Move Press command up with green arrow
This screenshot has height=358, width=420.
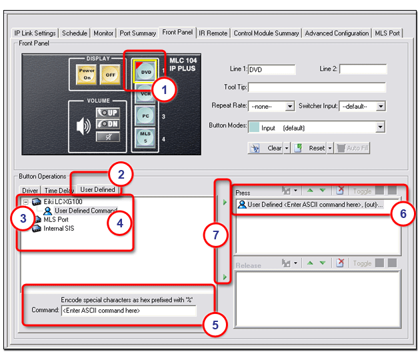[310, 191]
